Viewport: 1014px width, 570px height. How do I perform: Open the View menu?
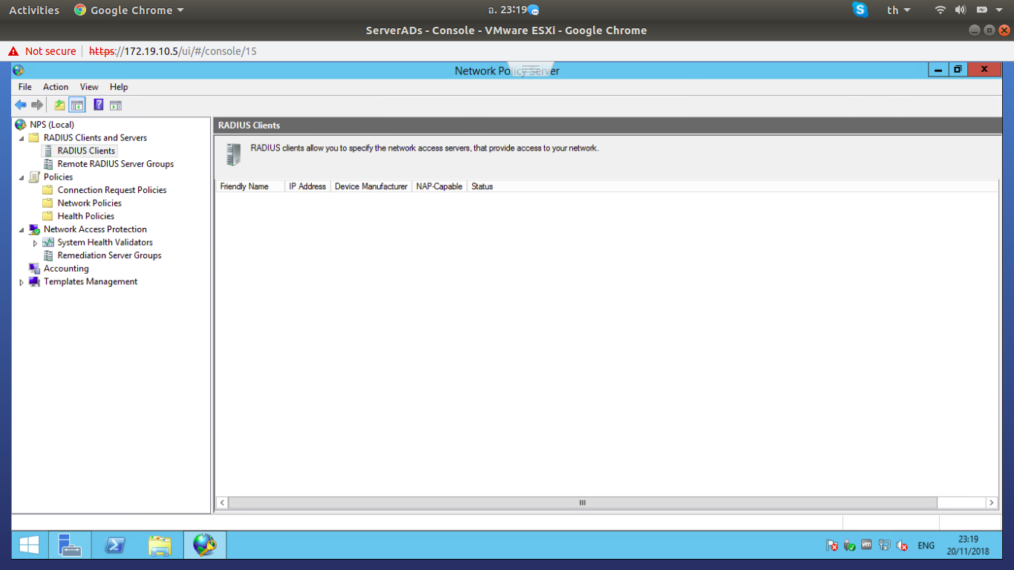pyautogui.click(x=89, y=87)
